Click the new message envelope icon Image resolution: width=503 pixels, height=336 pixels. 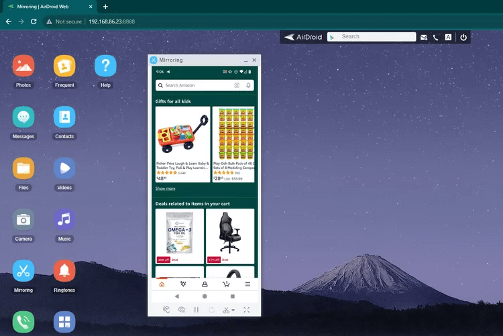424,38
